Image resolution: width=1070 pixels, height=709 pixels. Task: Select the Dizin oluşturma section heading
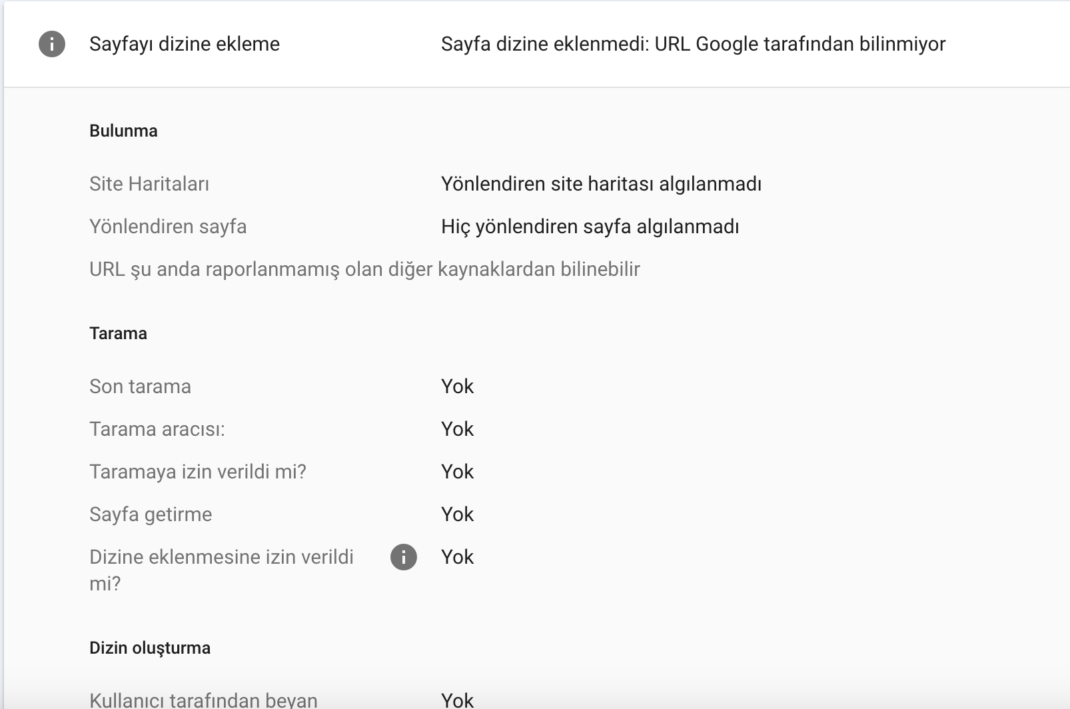tap(150, 648)
